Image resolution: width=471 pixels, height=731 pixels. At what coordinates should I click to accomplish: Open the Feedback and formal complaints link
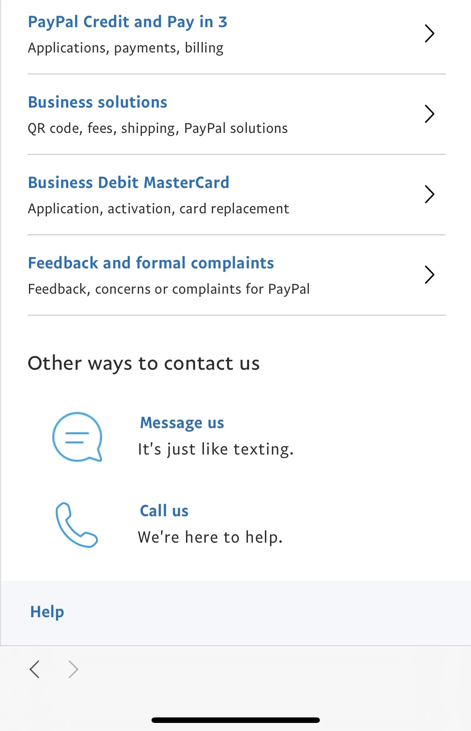click(151, 263)
